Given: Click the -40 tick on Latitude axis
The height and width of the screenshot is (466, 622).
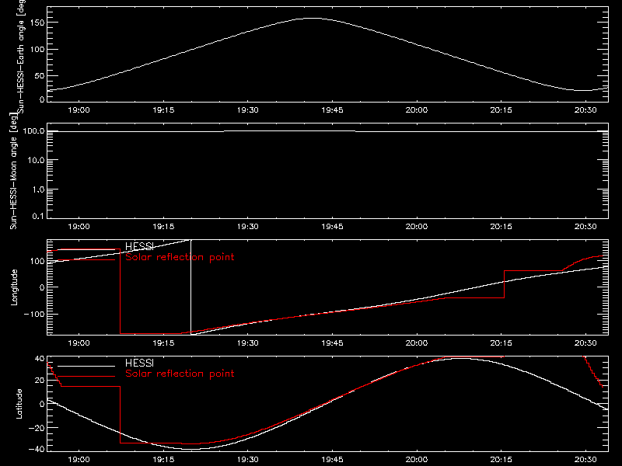Looking at the screenshot, I should click(37, 450).
